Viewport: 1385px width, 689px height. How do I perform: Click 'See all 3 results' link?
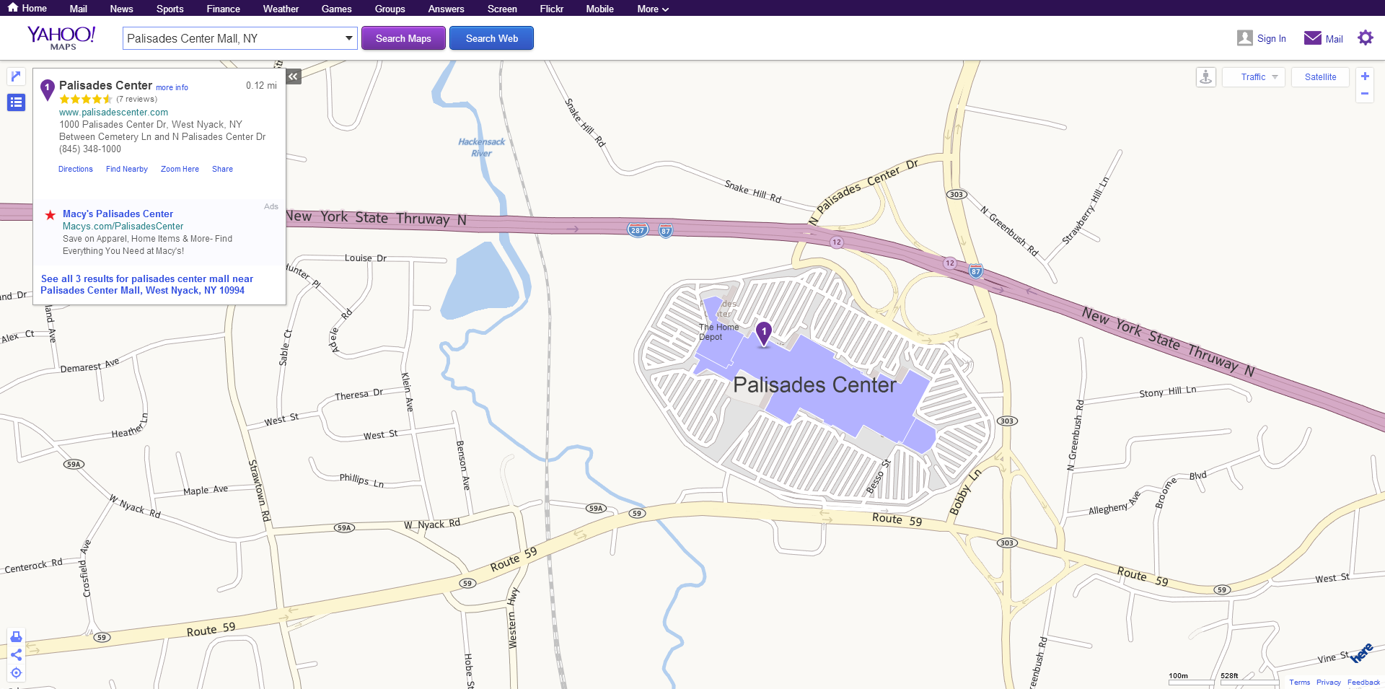[x=147, y=284]
